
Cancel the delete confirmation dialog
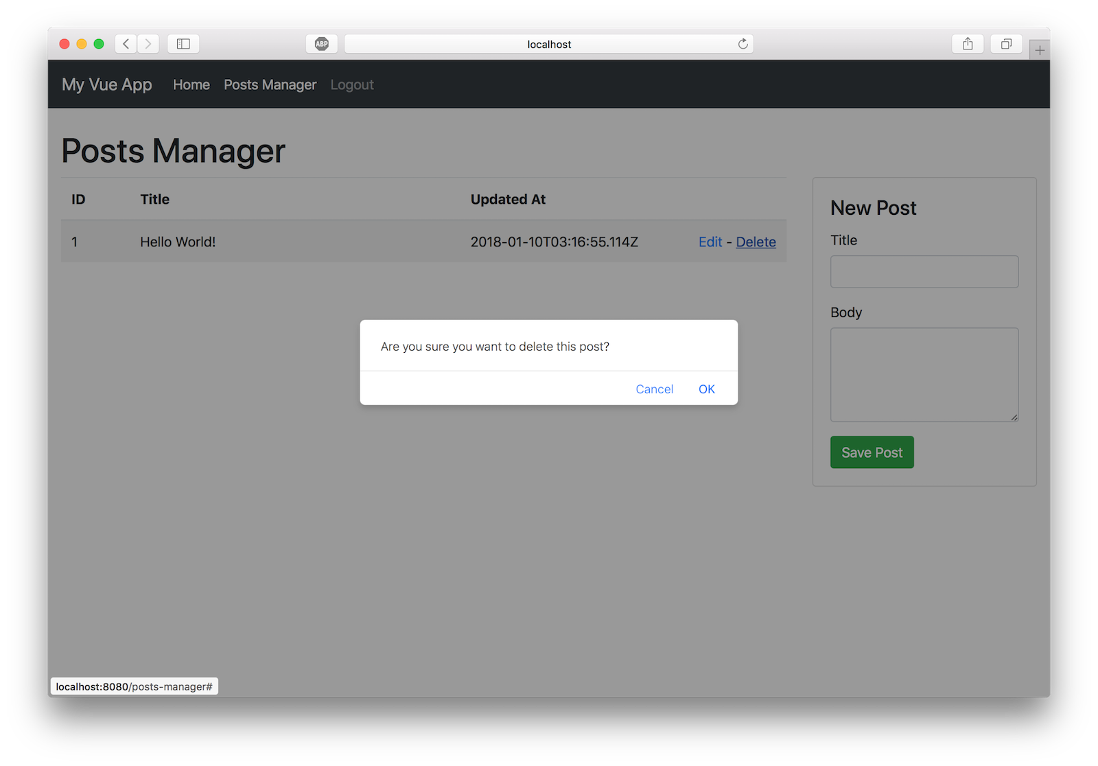coord(654,389)
